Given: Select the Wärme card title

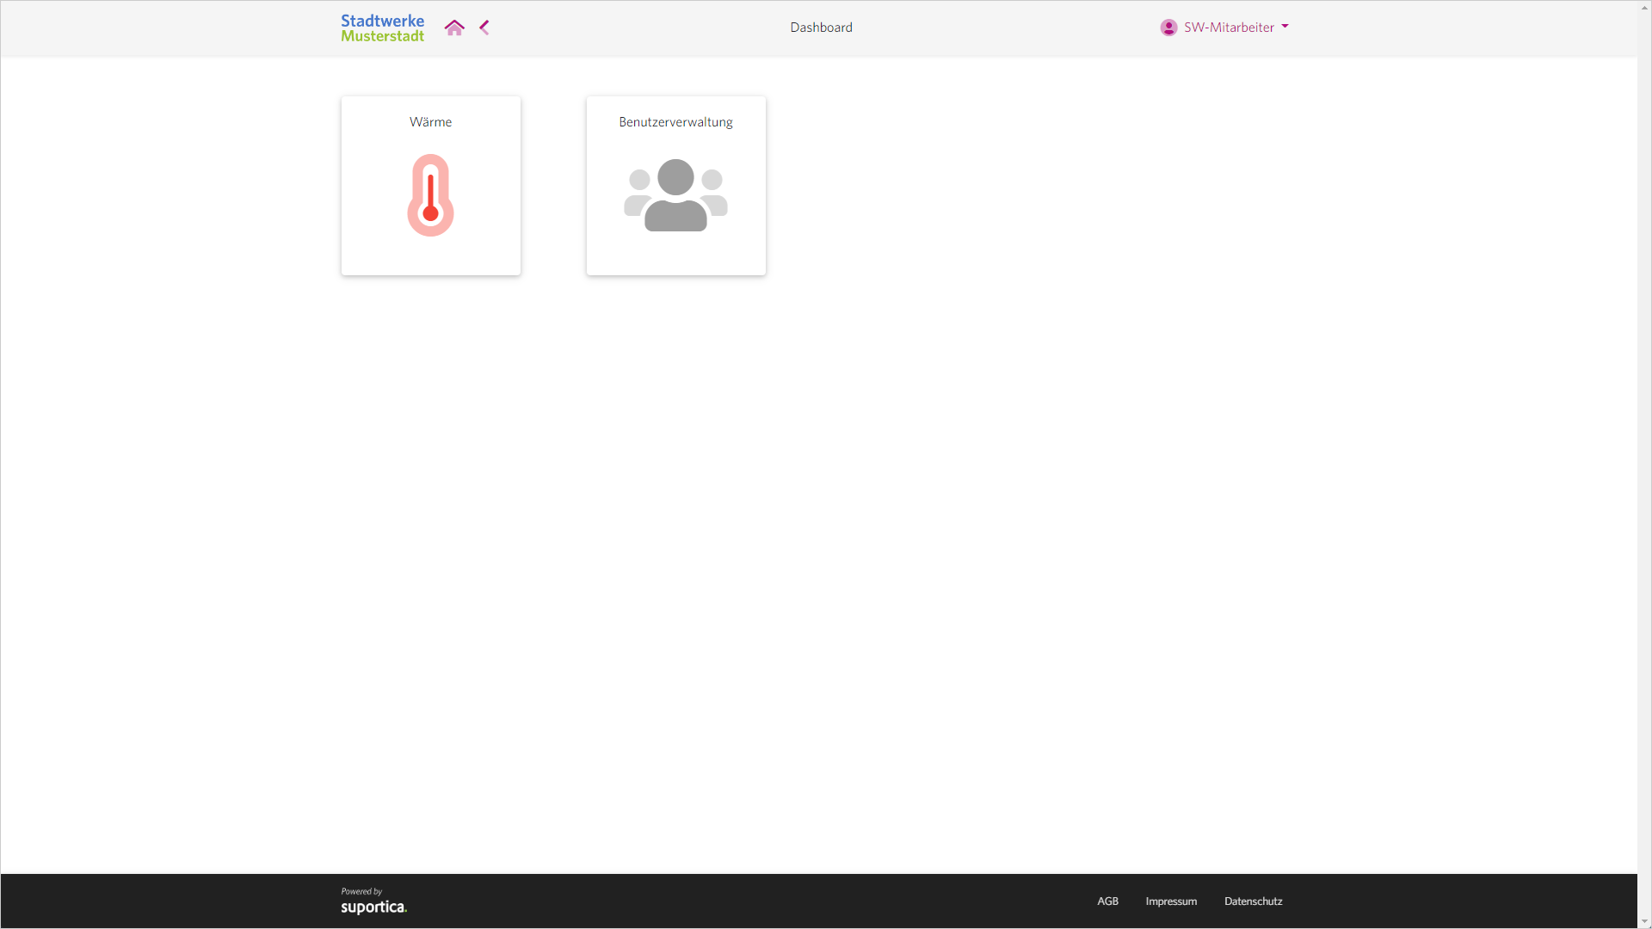Looking at the screenshot, I should (430, 122).
